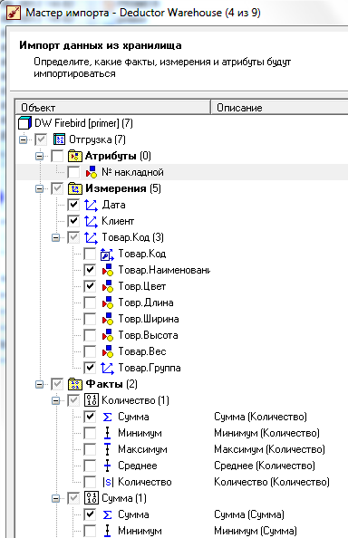348x538 pixels.
Task: Uncheck the Сумма (Сумма) checkbox
Action: tap(90, 514)
